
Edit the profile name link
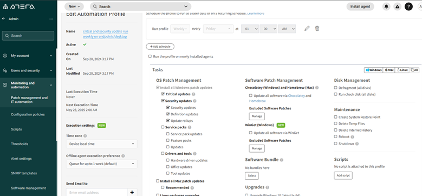tap(105, 34)
